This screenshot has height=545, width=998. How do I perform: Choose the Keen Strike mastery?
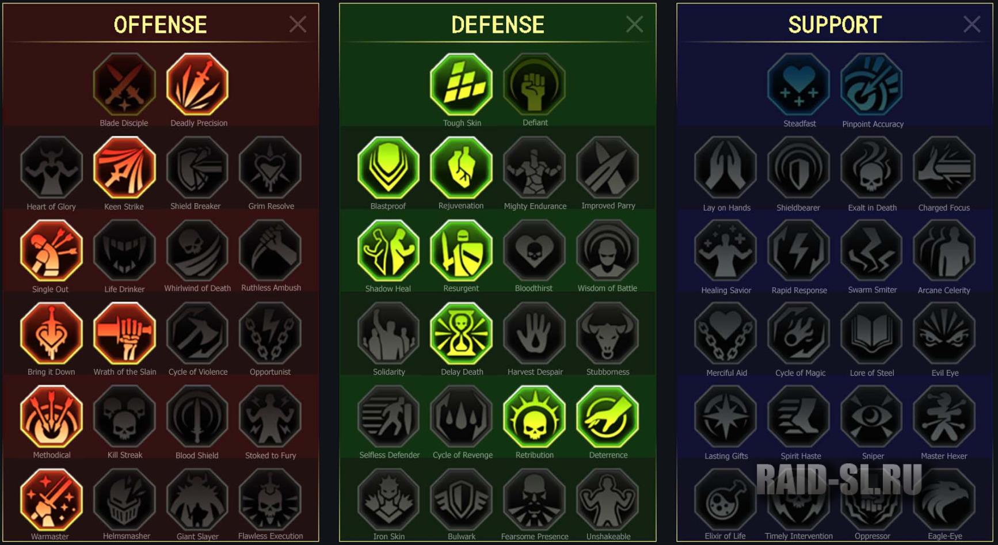tap(124, 167)
